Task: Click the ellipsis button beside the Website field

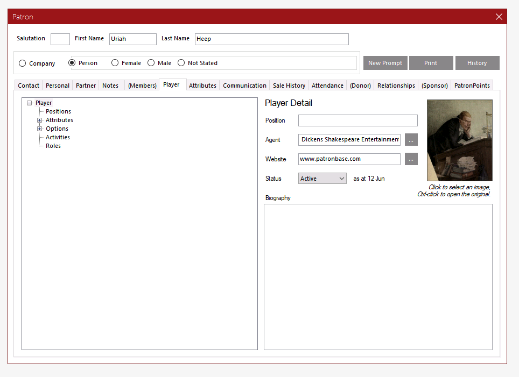Action: point(411,159)
